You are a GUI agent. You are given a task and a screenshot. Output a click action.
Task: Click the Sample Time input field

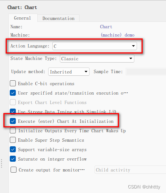click(146, 72)
